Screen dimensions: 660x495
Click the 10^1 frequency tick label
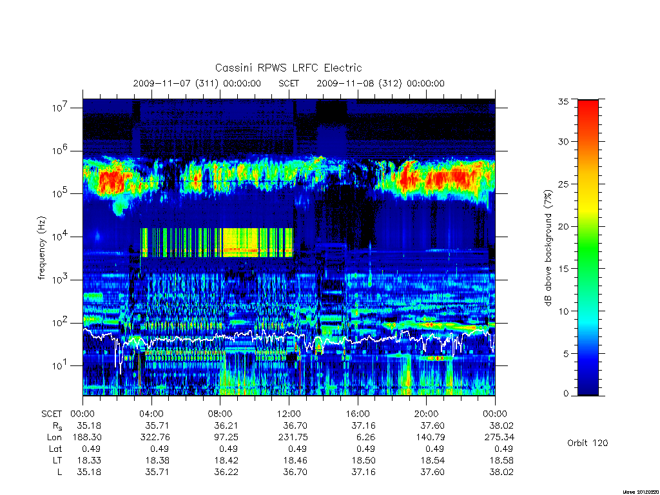tap(61, 365)
